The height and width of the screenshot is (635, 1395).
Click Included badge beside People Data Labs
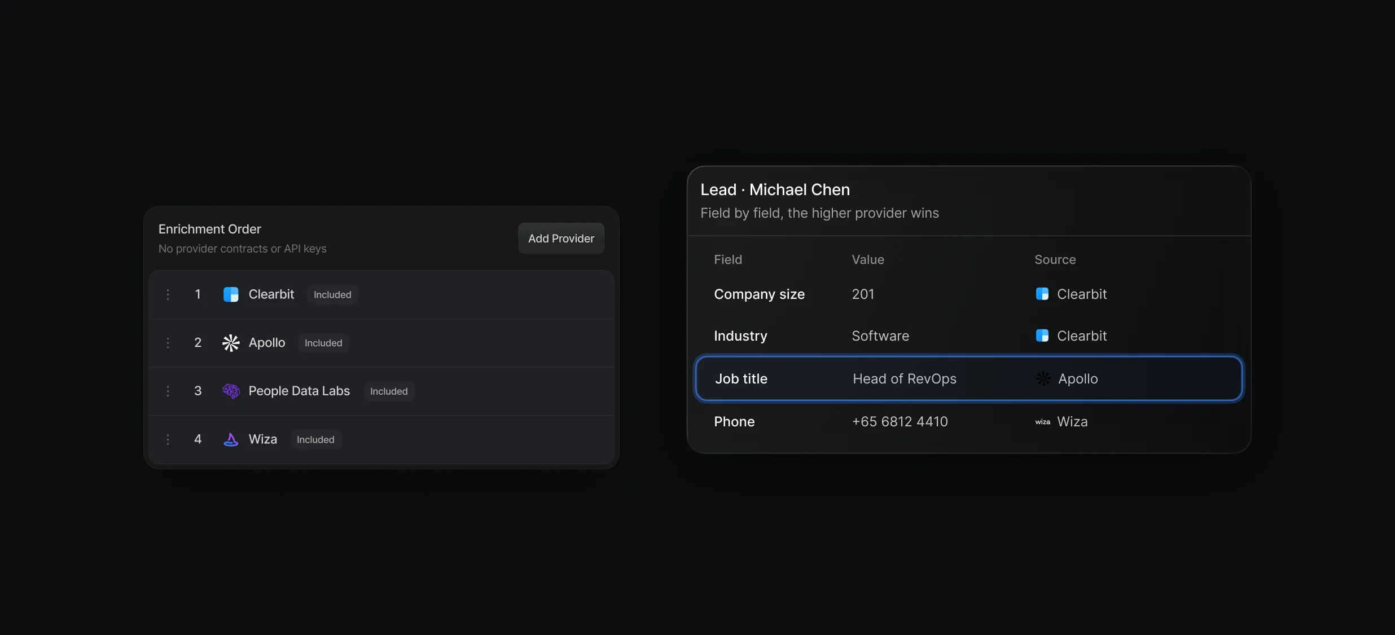coord(389,391)
